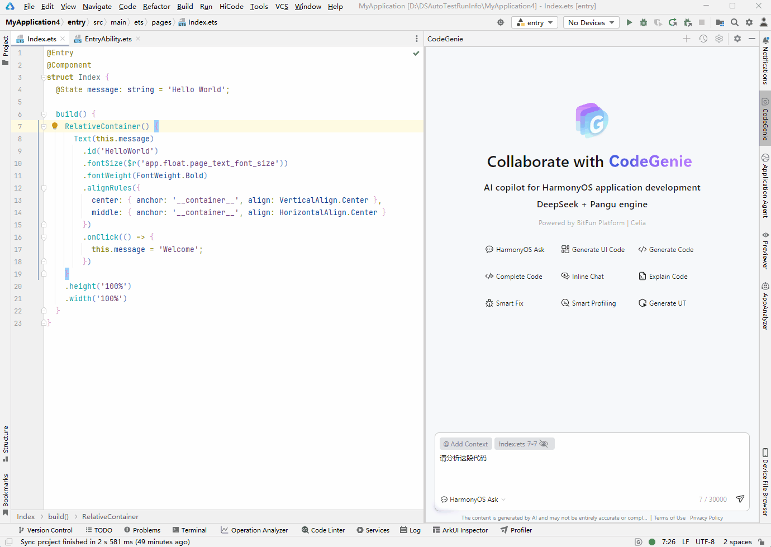This screenshot has width=771, height=547.
Task: Click the green circular-arrow icon
Action: (x=673, y=22)
